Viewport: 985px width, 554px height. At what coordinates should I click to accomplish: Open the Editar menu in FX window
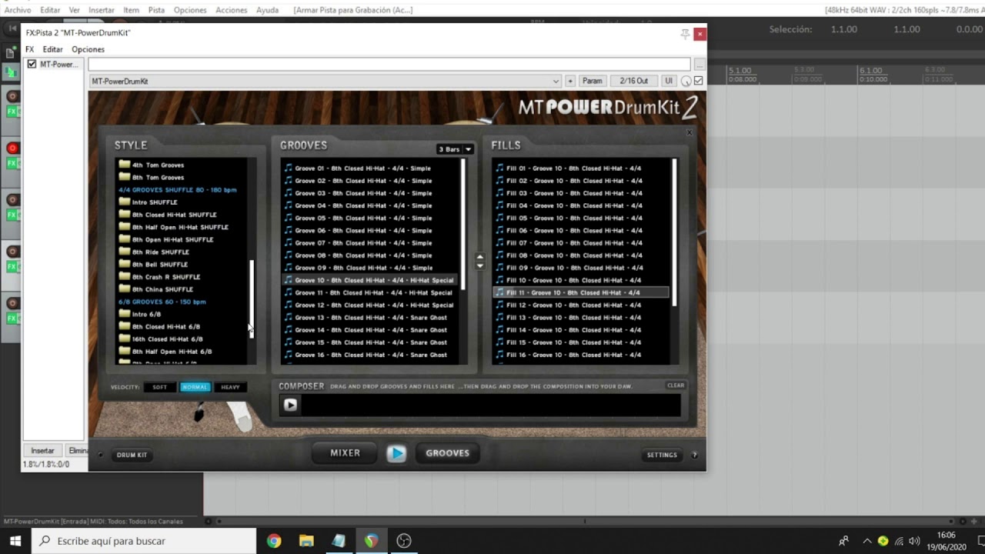52,49
